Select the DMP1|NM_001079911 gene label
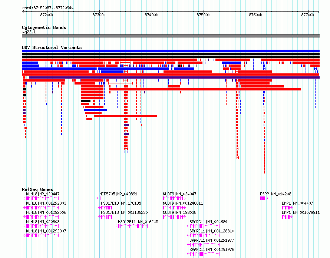 coord(301,212)
